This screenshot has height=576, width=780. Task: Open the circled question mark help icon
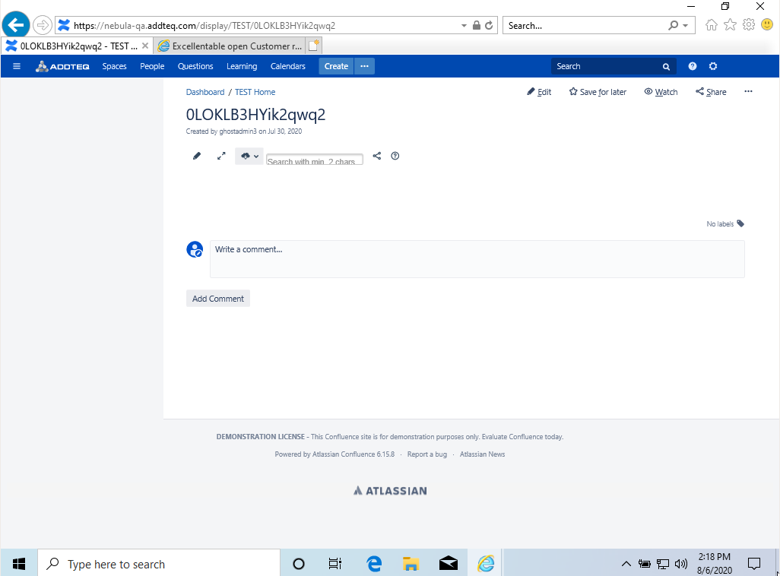coord(395,156)
